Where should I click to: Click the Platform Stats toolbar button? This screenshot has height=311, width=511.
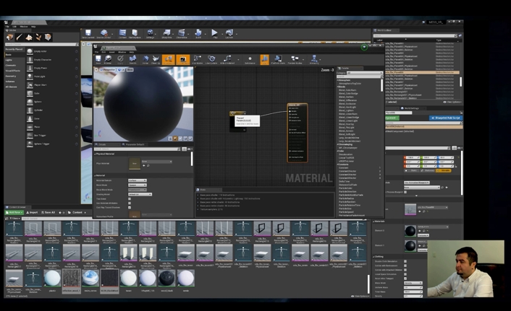click(x=278, y=60)
